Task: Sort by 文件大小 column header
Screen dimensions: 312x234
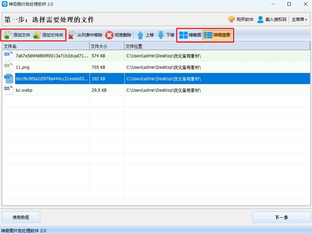Action: (107, 46)
